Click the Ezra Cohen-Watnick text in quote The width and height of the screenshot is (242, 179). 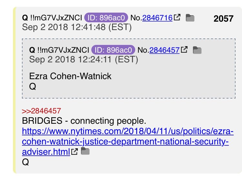pos(70,76)
